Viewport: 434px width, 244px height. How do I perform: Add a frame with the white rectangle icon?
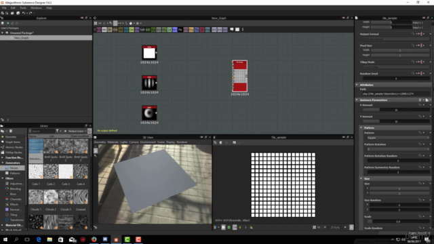point(237,29)
